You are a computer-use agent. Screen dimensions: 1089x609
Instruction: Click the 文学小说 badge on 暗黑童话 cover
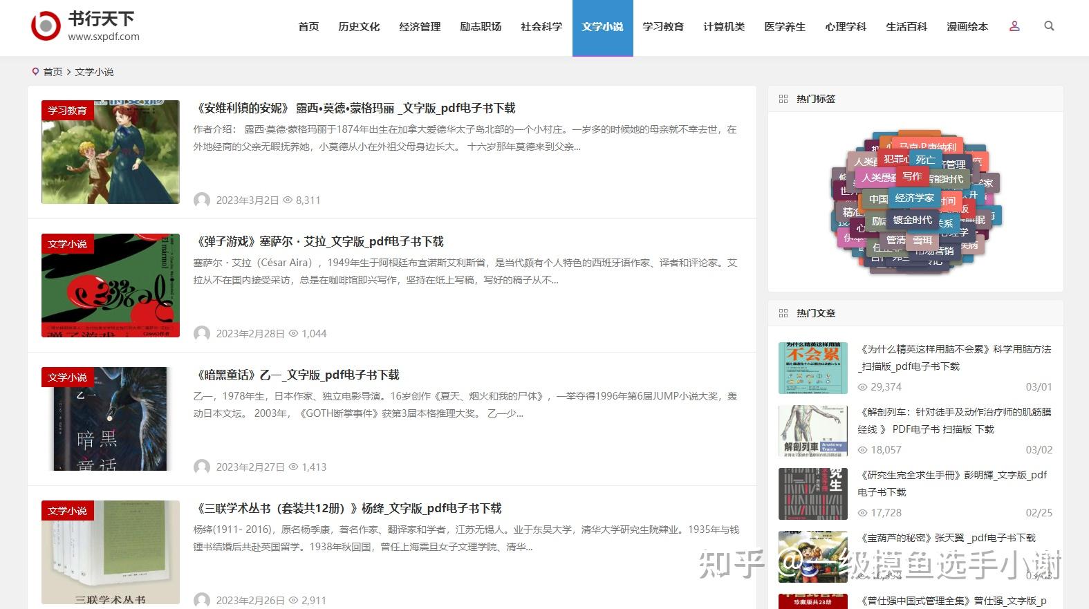(x=67, y=377)
